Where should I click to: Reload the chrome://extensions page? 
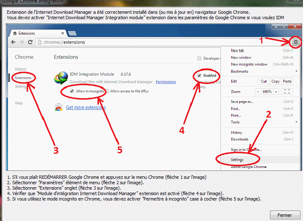pyautogui.click(x=30, y=42)
